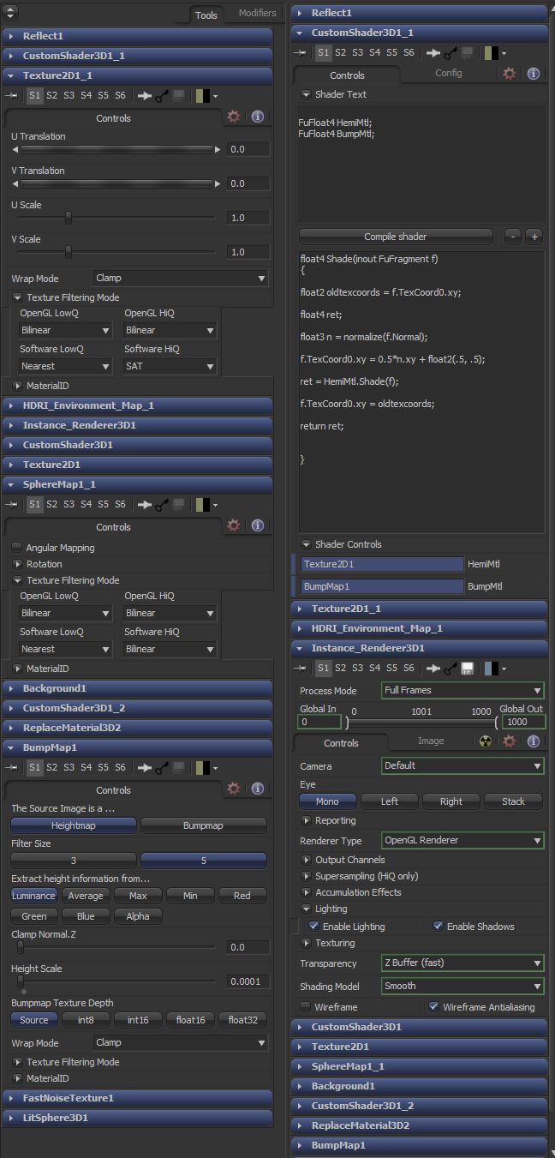
Task: Click the info icon in SphereMap1_1 panel
Action: coord(257,525)
